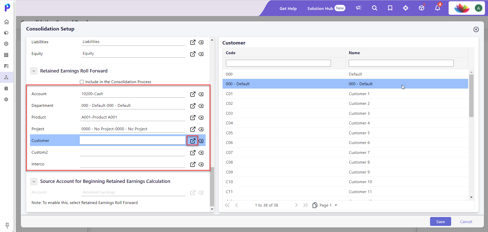Collapse Retained Earnings Roll Forward section
488x232 pixels.
[x=34, y=71]
